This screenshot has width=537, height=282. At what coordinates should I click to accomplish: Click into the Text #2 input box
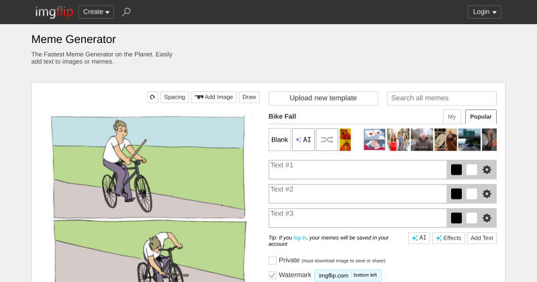point(358,194)
